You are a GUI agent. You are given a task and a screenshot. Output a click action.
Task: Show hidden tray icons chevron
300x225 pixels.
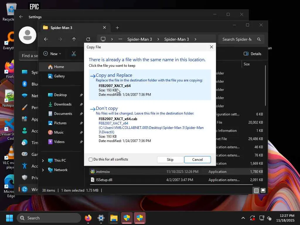tap(243, 218)
